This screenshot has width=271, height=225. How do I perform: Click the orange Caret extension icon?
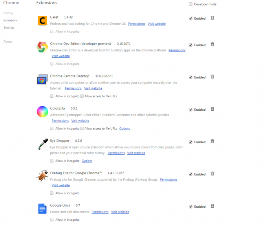[x=42, y=21]
